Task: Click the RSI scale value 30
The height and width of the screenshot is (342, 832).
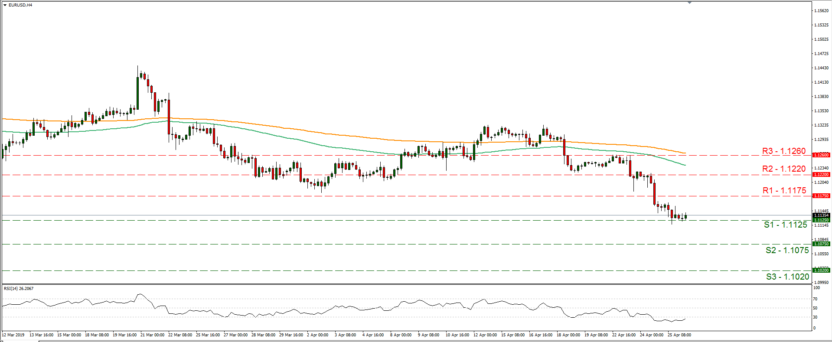Action: 816,317
